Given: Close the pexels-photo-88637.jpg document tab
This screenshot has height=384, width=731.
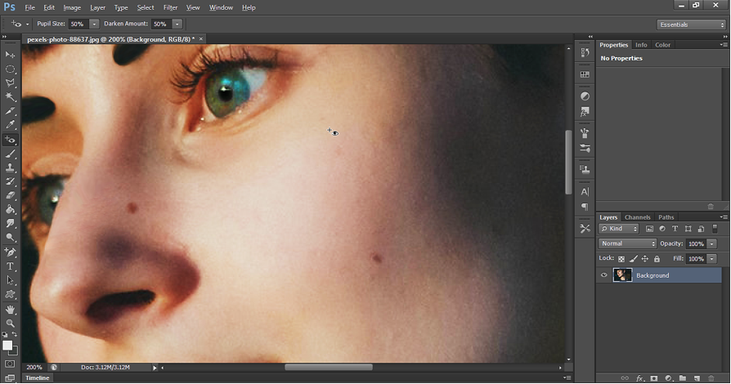Looking at the screenshot, I should [201, 38].
